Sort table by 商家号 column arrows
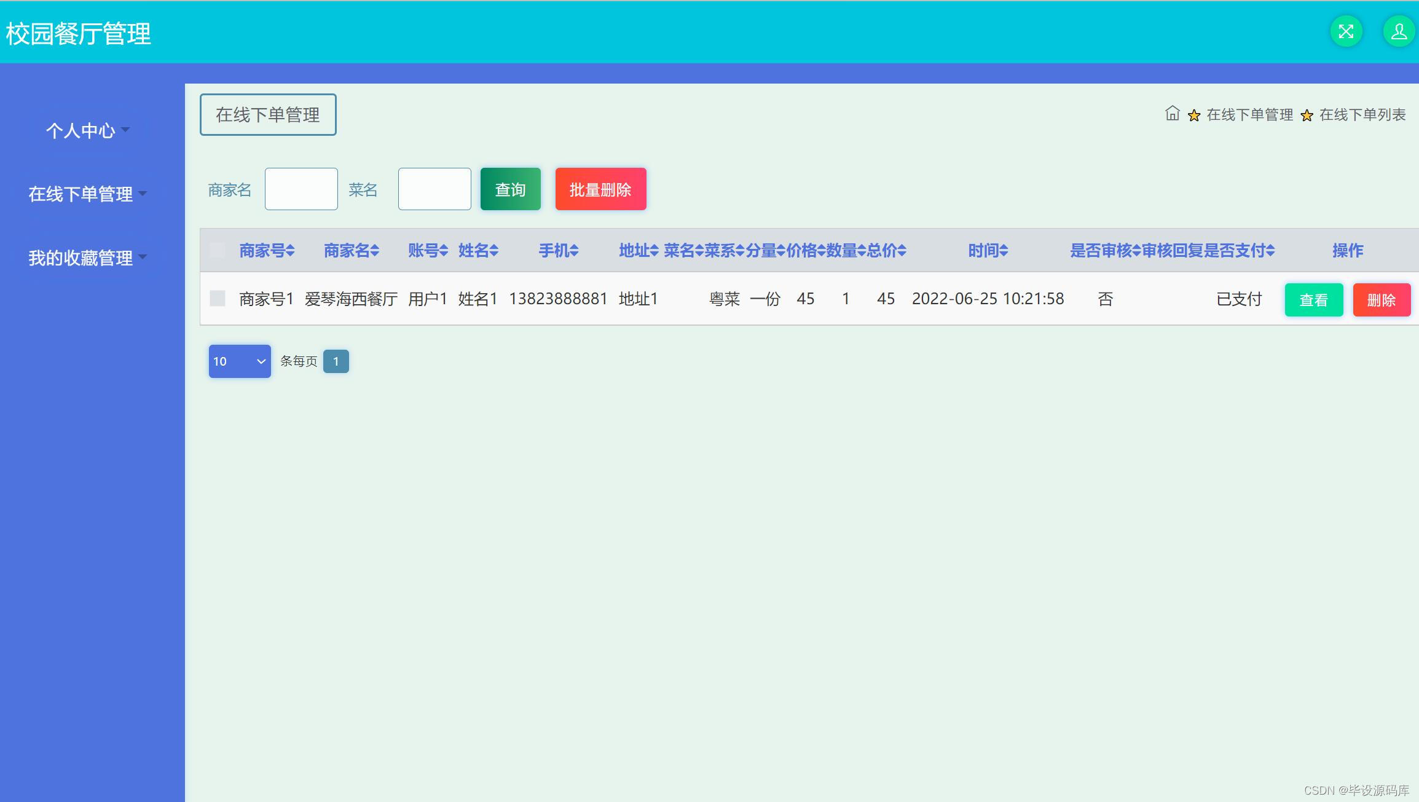Image resolution: width=1419 pixels, height=802 pixels. pos(290,251)
